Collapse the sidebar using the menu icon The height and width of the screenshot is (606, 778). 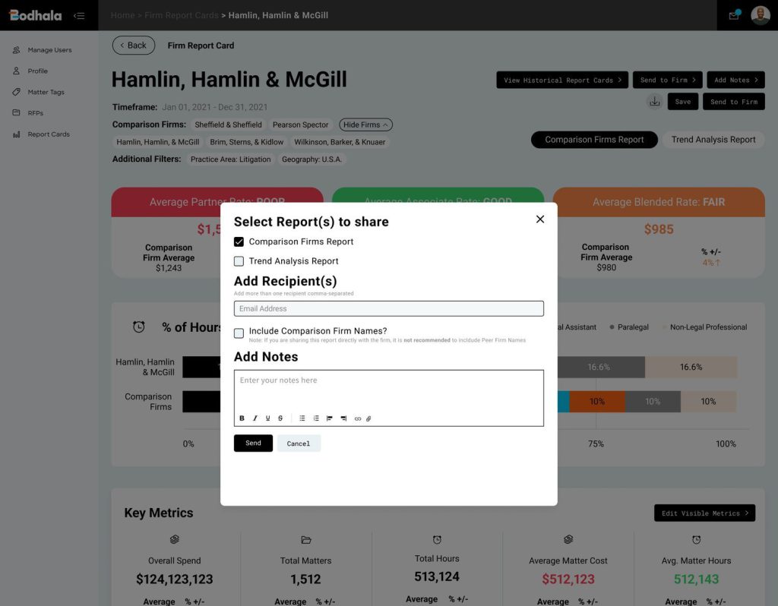[x=79, y=16]
